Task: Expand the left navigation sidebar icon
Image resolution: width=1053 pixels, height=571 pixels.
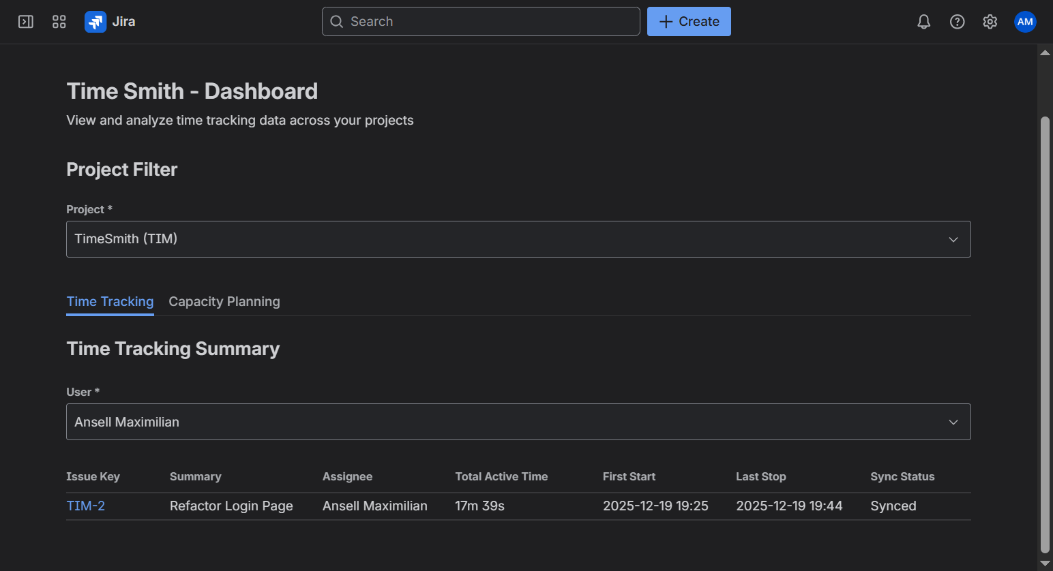Action: click(x=25, y=21)
